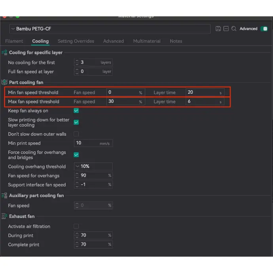Click the delete preset icon
The width and height of the screenshot is (273, 273).
(x=226, y=29)
